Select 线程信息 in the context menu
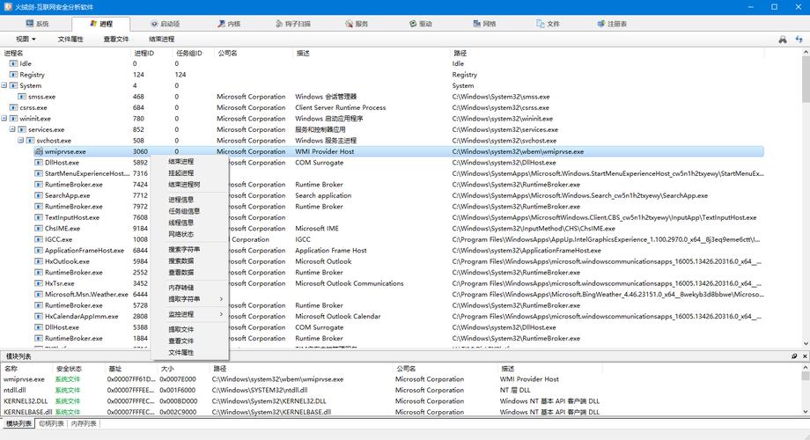Viewport: 810px width, 440px height. click(180, 223)
